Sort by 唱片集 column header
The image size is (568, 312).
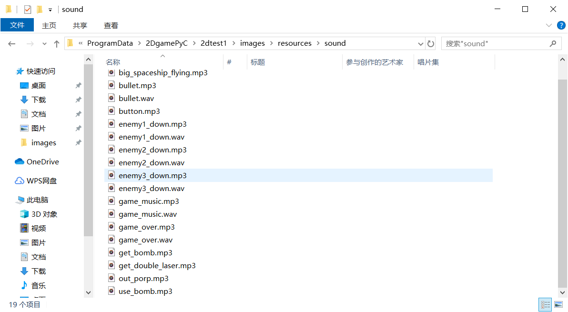point(428,62)
